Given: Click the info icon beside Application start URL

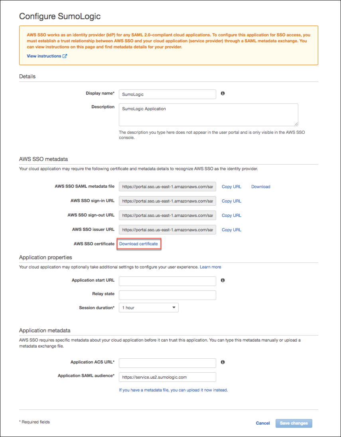Looking at the screenshot, I should [223, 280].
